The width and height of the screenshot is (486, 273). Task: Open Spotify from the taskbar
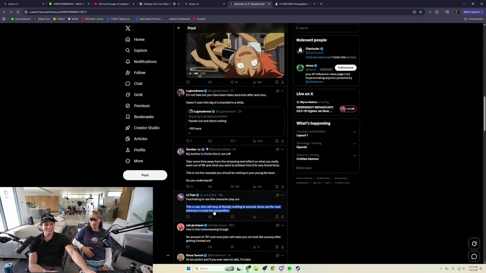pos(289,268)
